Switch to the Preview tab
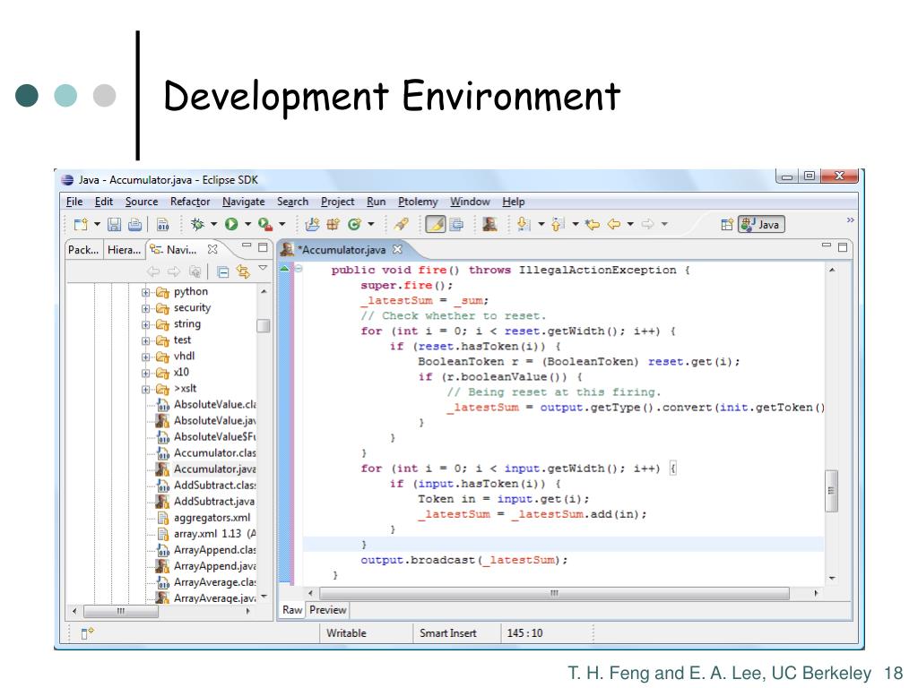918x688 pixels. [x=328, y=610]
